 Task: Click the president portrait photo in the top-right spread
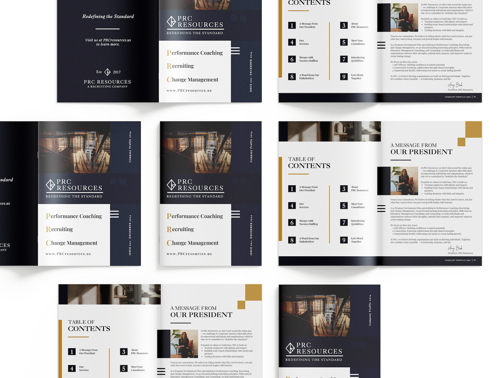tap(404, 18)
